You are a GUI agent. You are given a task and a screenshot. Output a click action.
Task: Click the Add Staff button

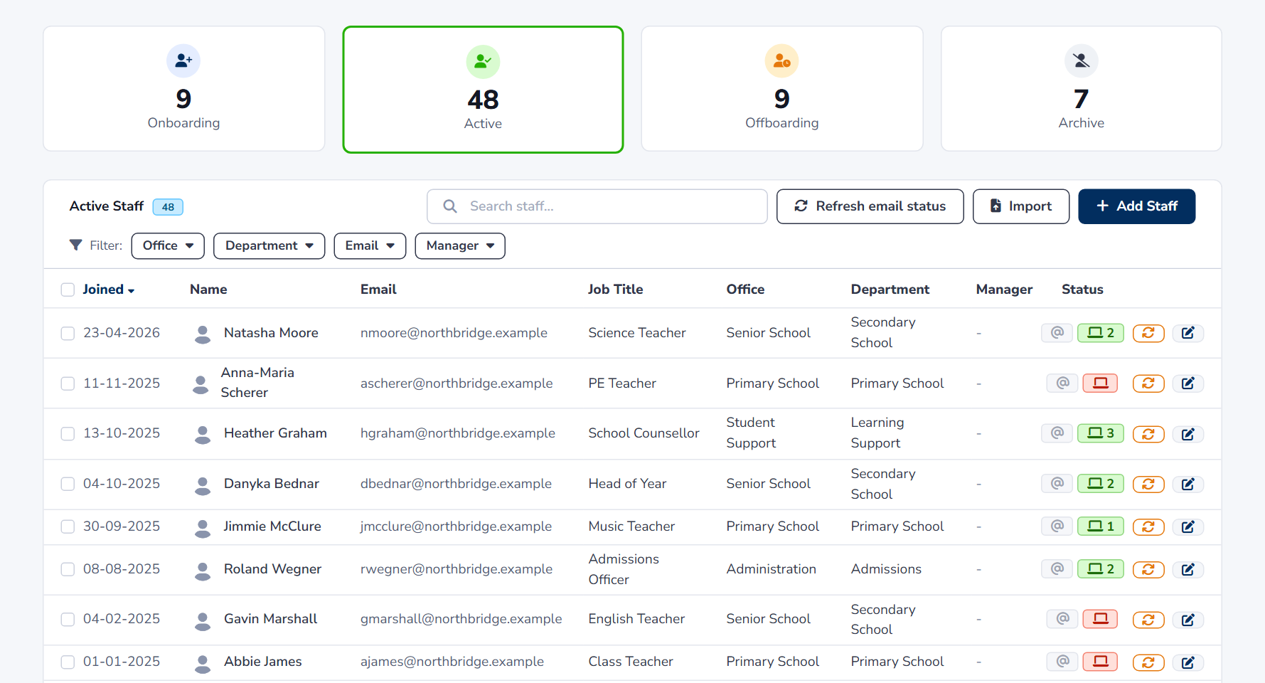pyautogui.click(x=1136, y=206)
